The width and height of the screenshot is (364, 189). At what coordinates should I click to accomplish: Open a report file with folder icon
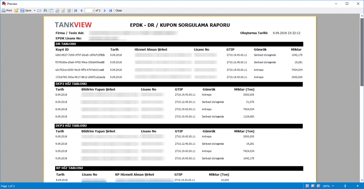point(16,10)
